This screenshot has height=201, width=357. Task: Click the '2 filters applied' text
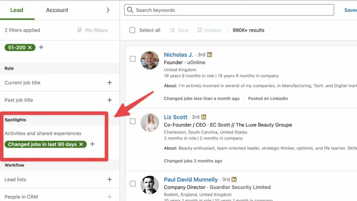click(x=22, y=30)
